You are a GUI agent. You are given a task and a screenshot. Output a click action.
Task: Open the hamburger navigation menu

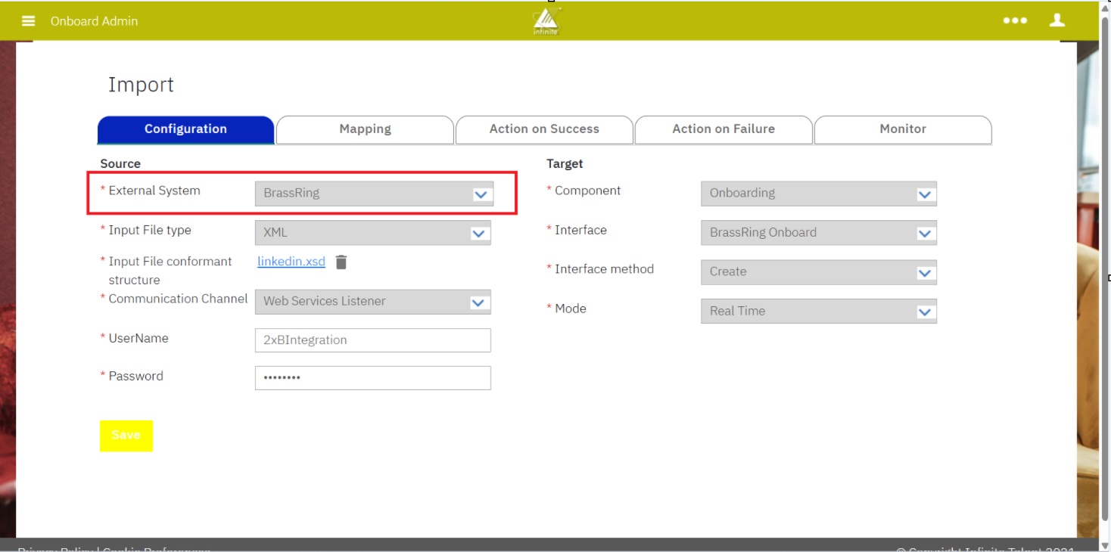pos(29,21)
